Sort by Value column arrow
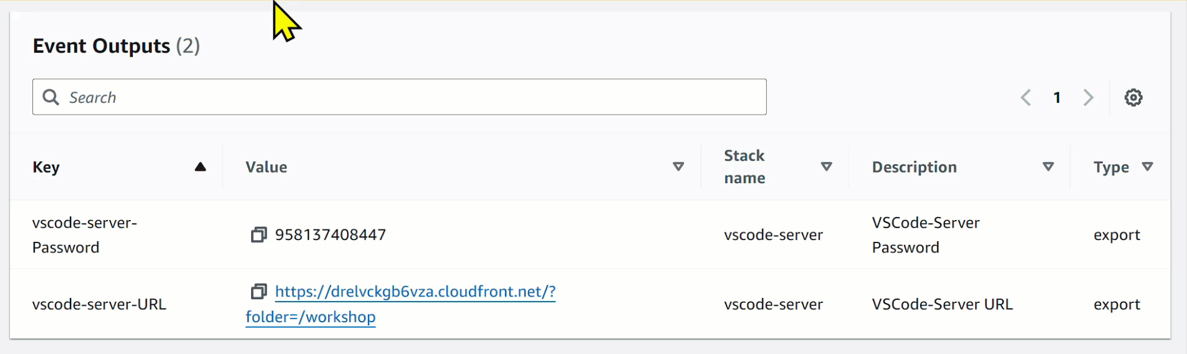1187x354 pixels. click(678, 166)
